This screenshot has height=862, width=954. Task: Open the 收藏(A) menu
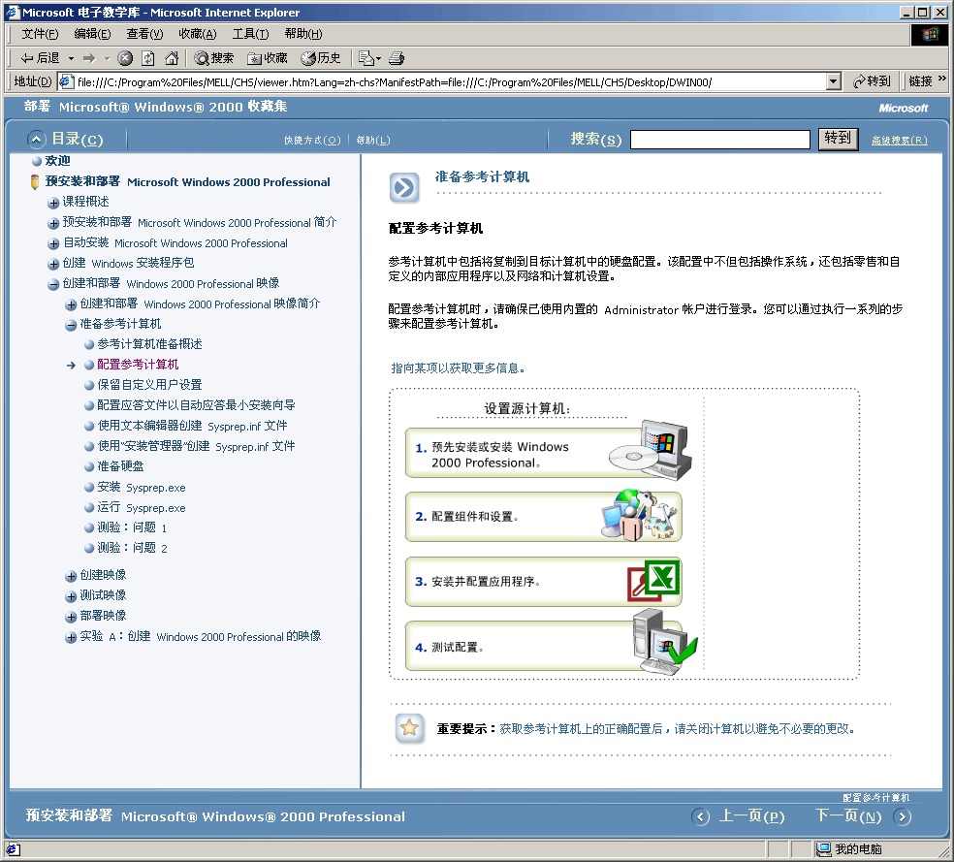[198, 34]
